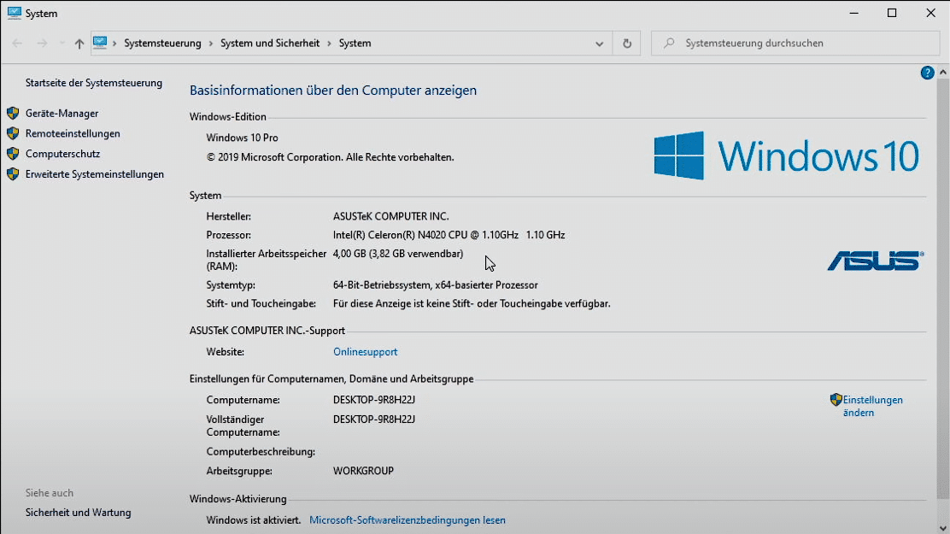Image resolution: width=950 pixels, height=534 pixels.
Task: Click ASUSTeK COMPUTER INC. manufacturer value
Action: (390, 216)
